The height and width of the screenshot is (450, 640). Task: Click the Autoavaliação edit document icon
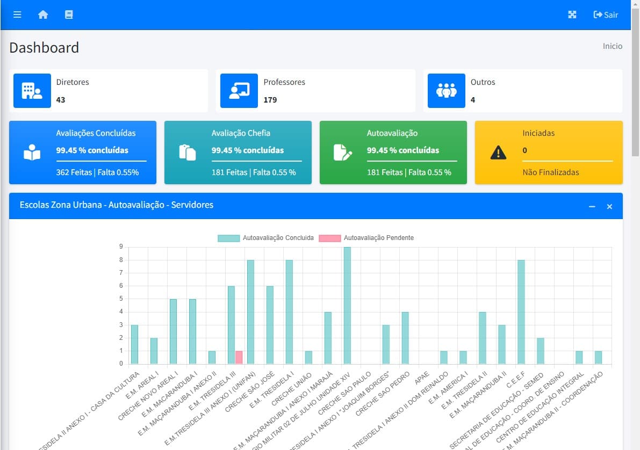342,153
